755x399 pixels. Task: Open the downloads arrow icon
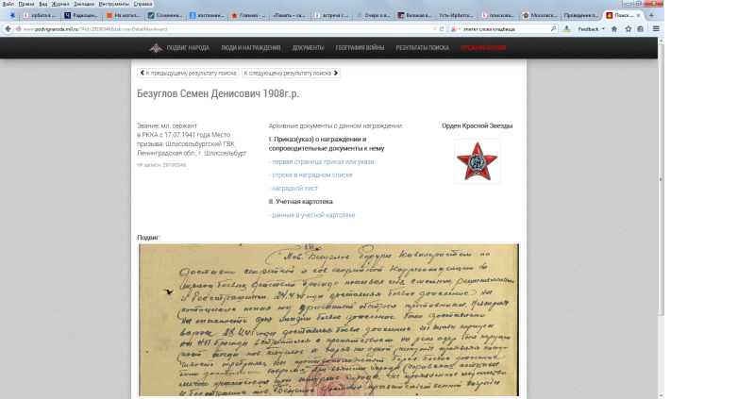click(x=567, y=29)
